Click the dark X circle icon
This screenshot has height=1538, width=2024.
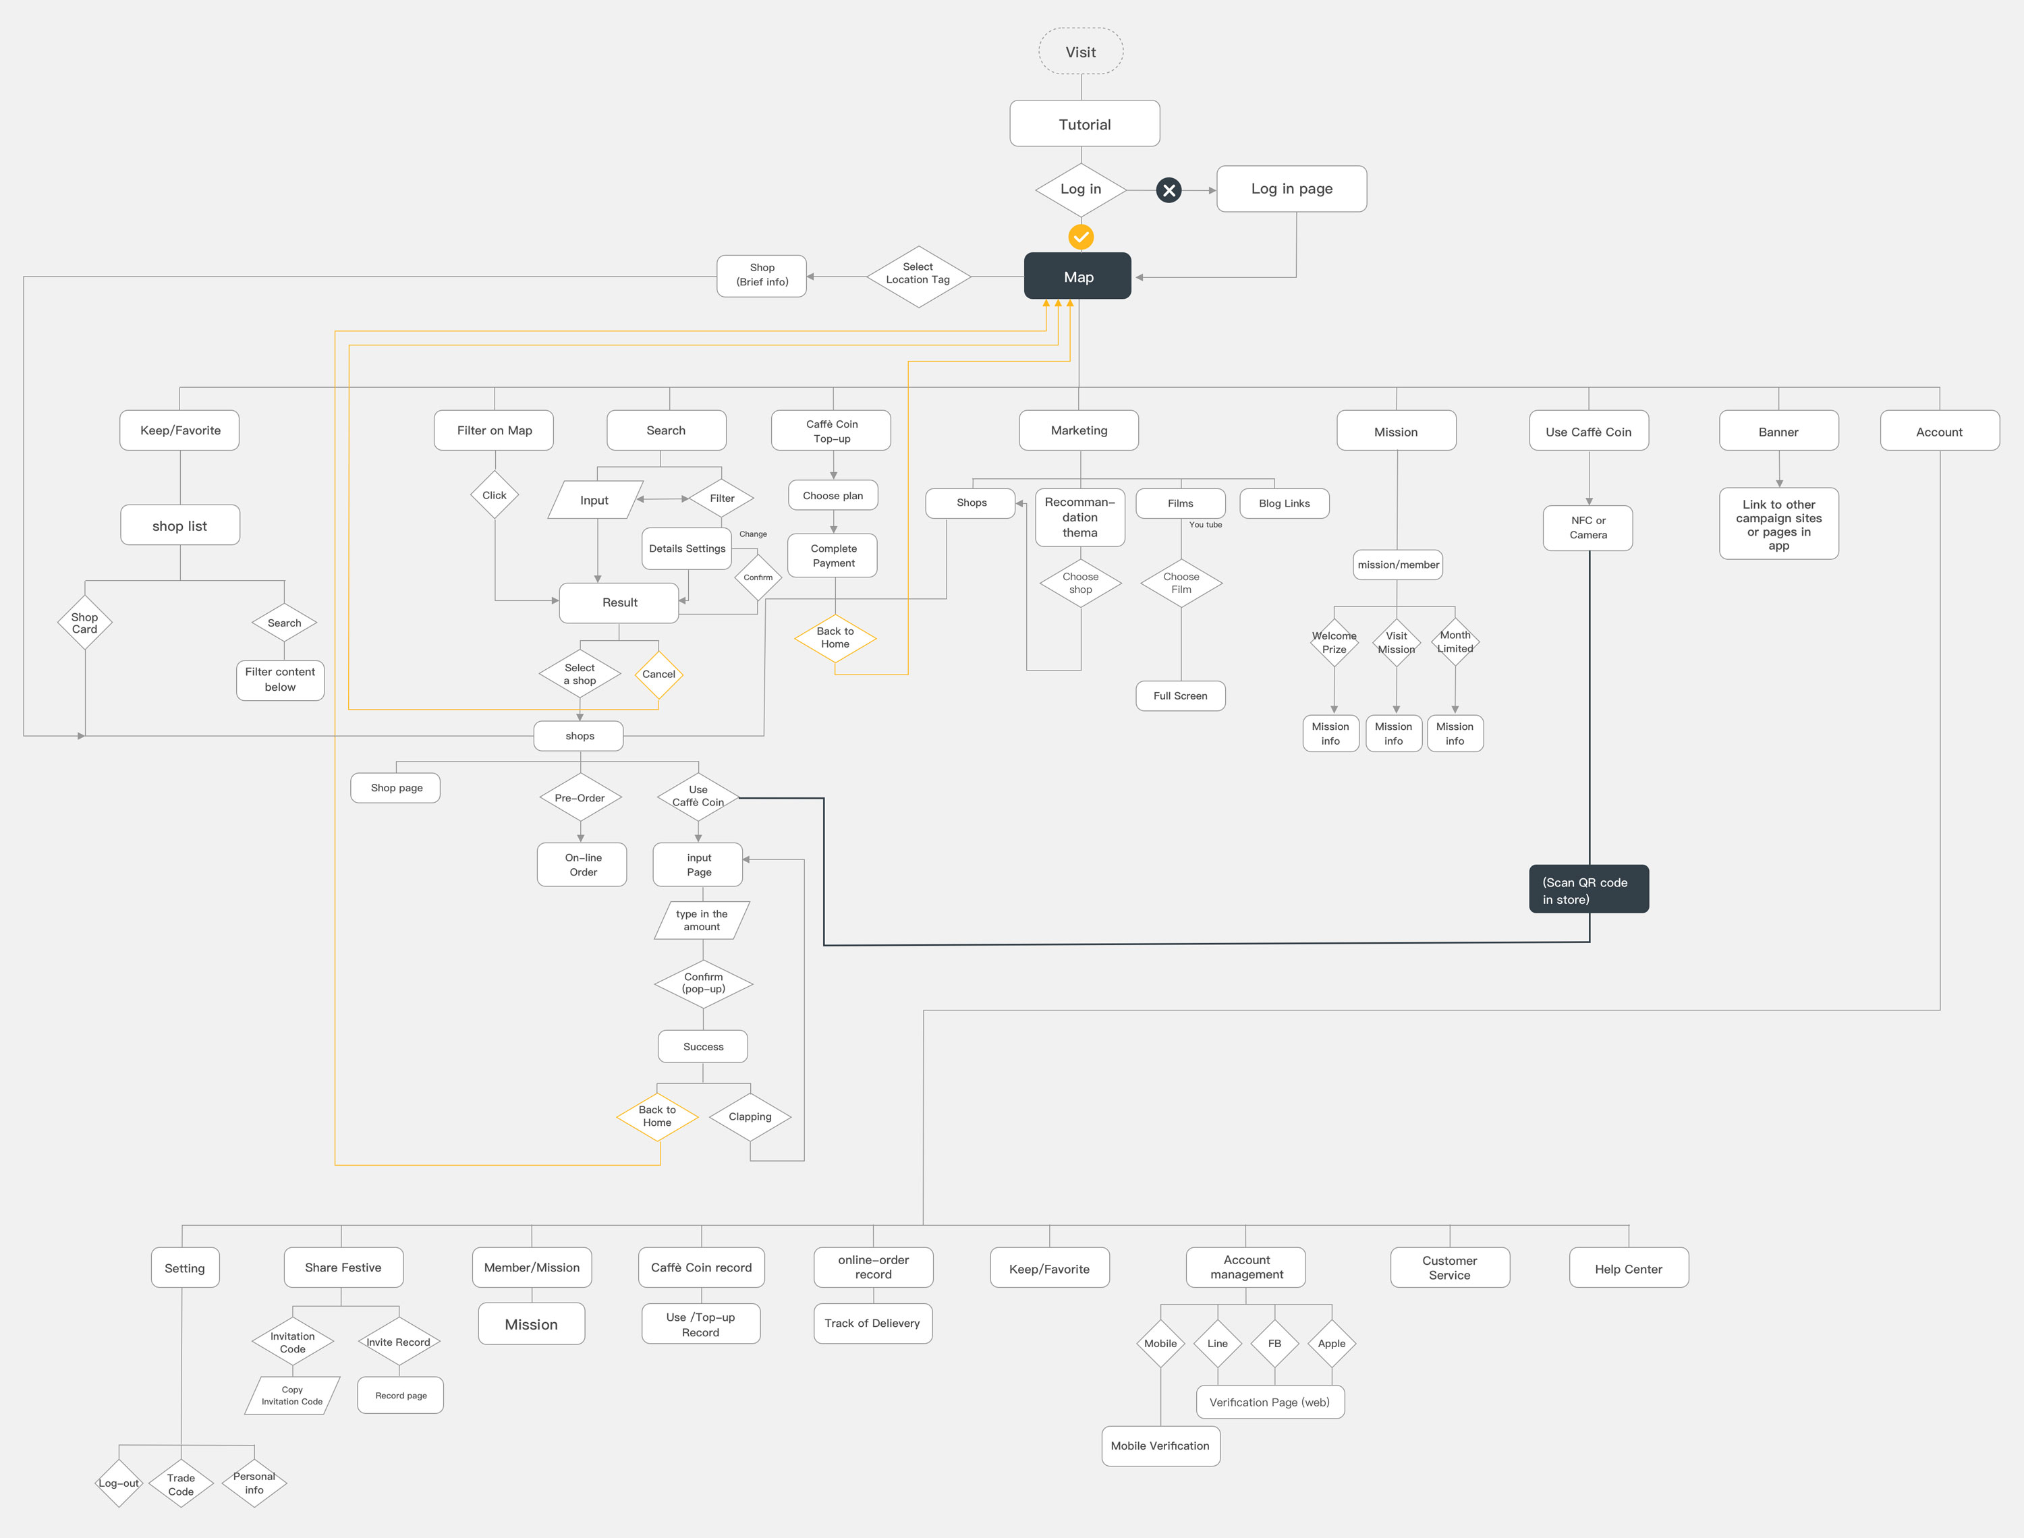click(x=1168, y=190)
